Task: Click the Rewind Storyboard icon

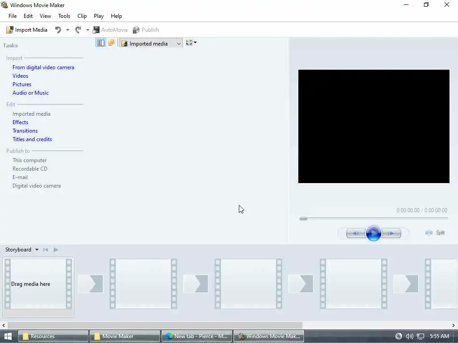Action: (46, 250)
